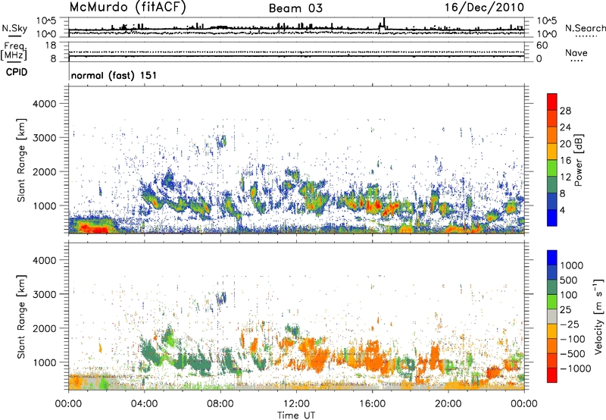Click the 'N.Sky' legend label
The width and height of the screenshot is (606, 420).
pyautogui.click(x=14, y=28)
